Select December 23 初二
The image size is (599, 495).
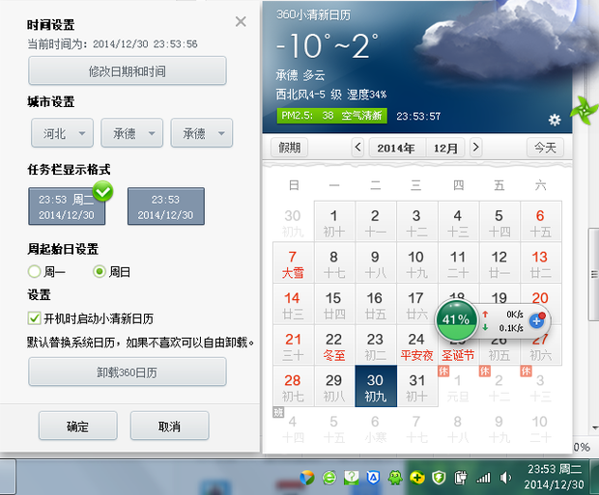point(376,345)
